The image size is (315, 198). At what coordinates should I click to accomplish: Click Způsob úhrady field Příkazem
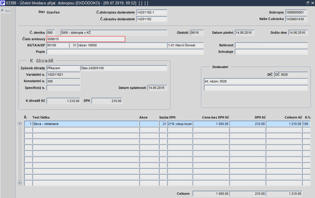coord(63,68)
